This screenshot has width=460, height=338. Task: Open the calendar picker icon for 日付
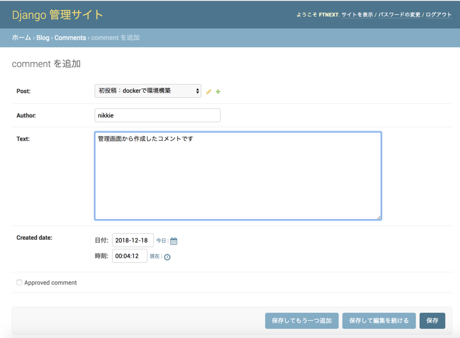(173, 240)
